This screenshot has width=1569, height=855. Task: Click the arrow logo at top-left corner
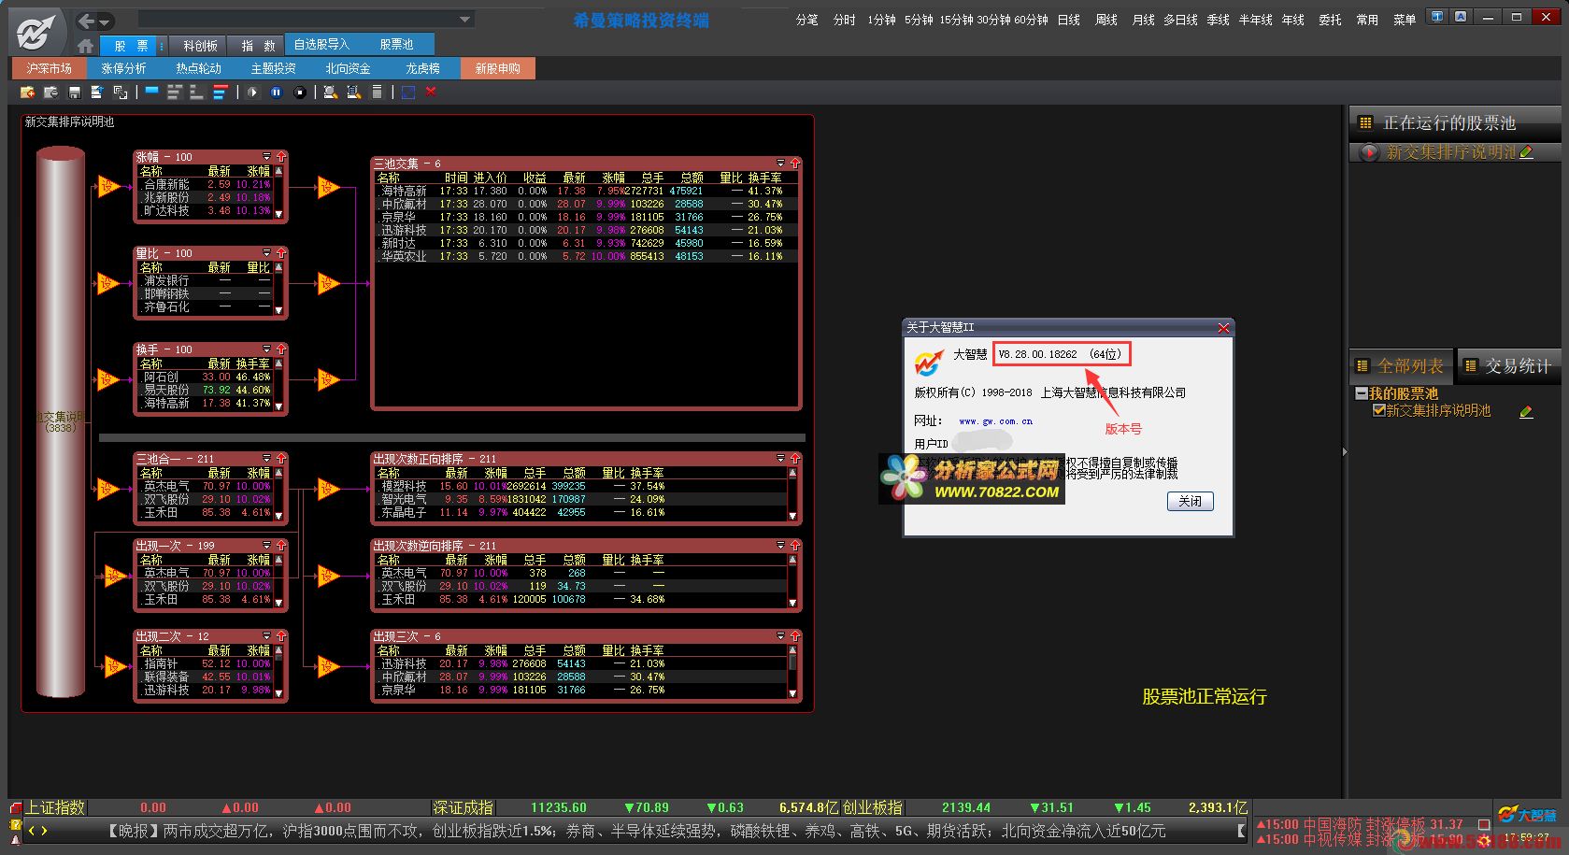(x=35, y=33)
